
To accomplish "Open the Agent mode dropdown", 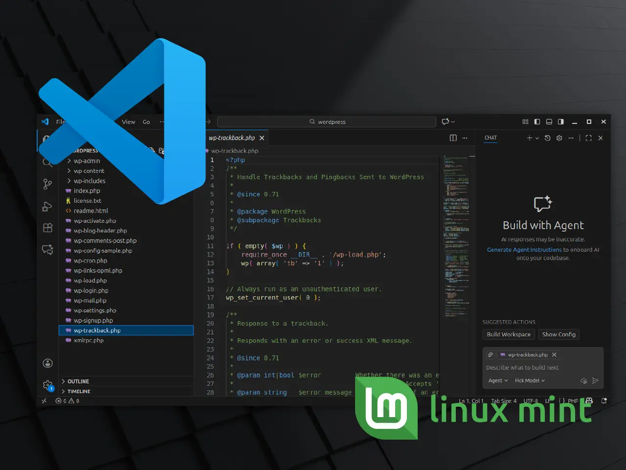I will (498, 381).
